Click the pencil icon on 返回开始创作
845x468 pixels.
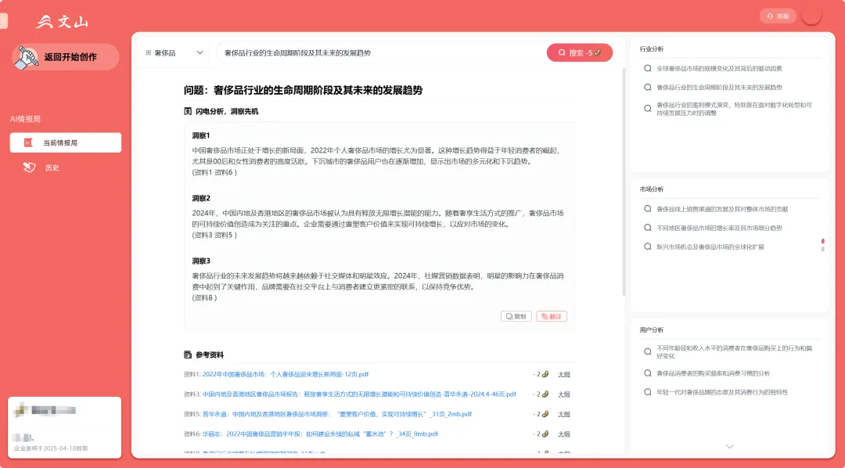click(x=30, y=55)
